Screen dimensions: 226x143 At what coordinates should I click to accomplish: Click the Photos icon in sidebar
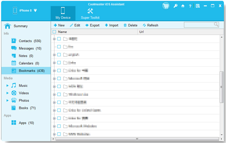(14, 100)
